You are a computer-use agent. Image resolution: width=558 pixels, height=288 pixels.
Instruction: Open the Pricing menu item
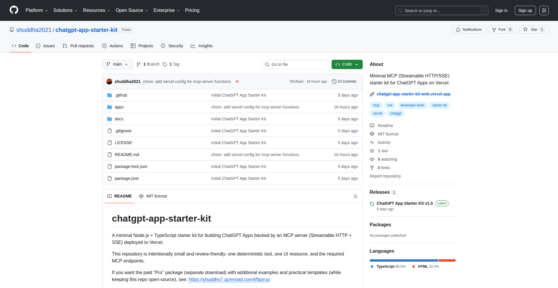click(x=192, y=10)
